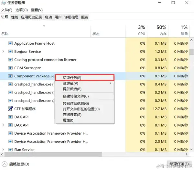Screen dimensions: 194x170
Task: Select the COM Surrogate process name
Action: point(27,68)
